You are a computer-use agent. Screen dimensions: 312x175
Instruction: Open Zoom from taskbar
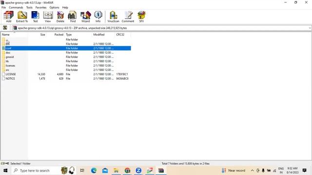[x=138, y=171]
